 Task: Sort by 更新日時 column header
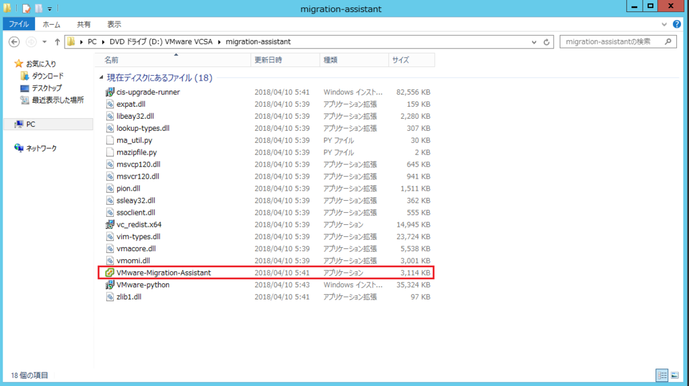pyautogui.click(x=285, y=60)
